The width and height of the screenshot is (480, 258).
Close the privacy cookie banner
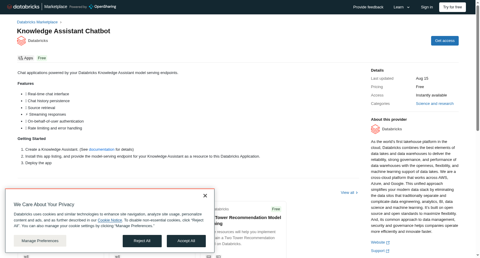205,196
